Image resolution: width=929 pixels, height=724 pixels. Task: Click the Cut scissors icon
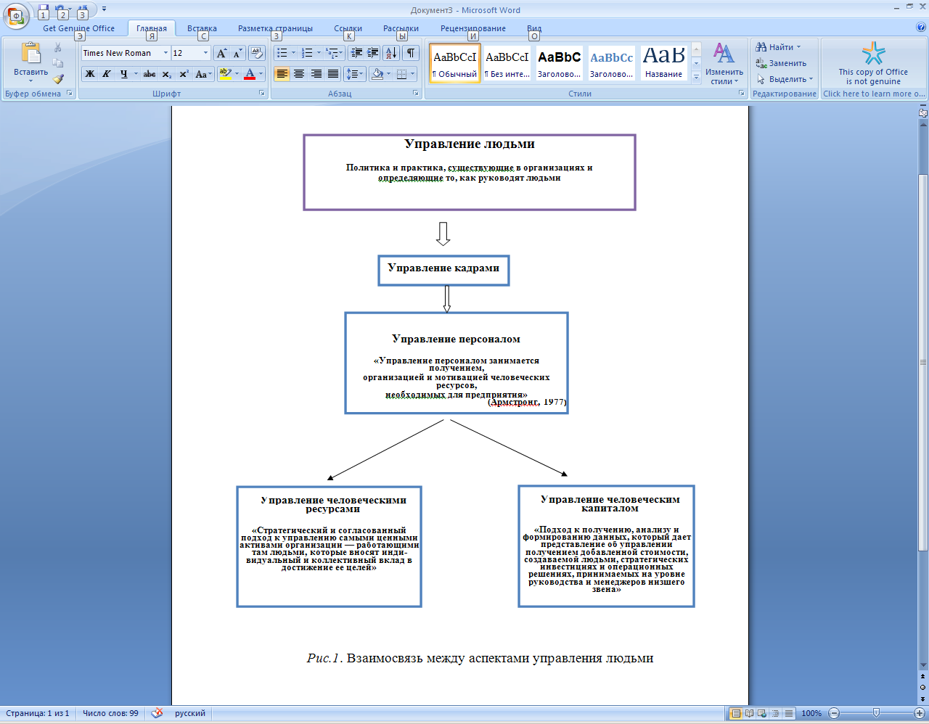pos(58,48)
